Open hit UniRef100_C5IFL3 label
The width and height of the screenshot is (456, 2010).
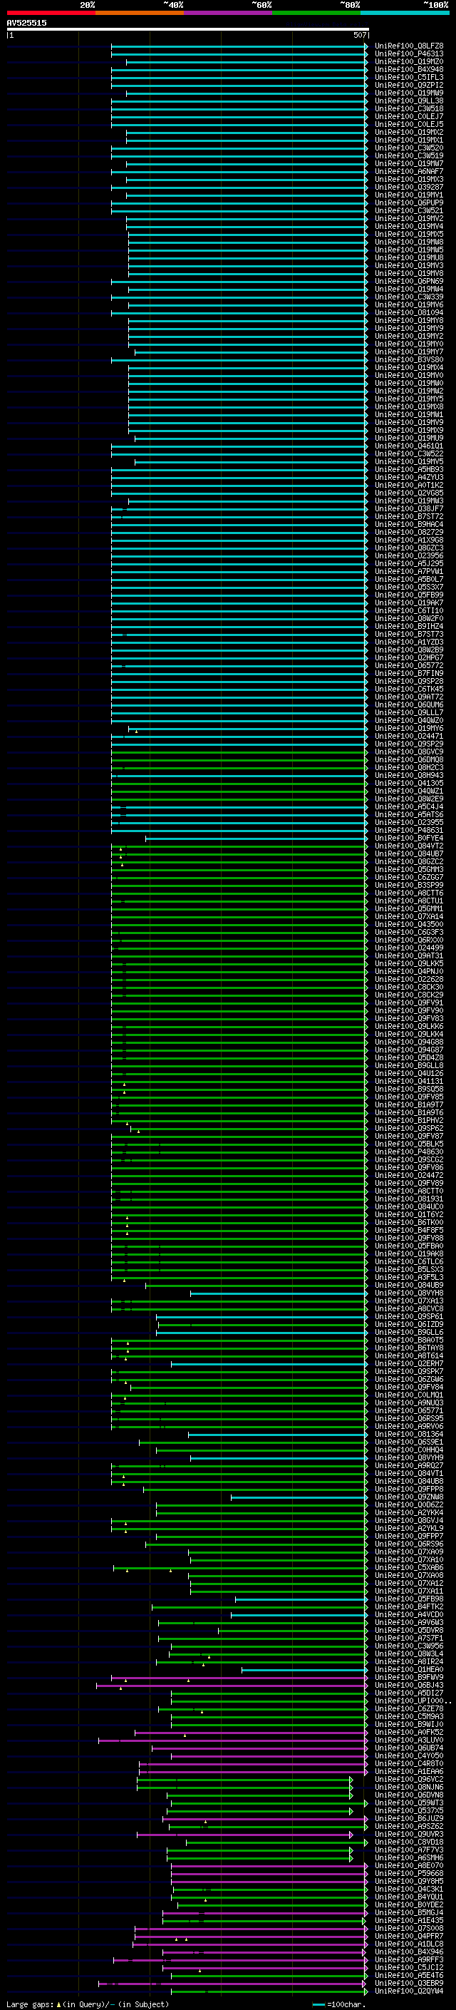point(409,77)
